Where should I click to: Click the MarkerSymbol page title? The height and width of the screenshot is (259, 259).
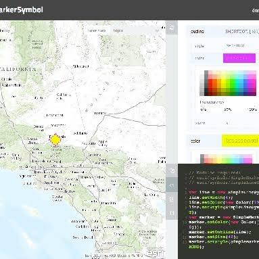[21, 9]
